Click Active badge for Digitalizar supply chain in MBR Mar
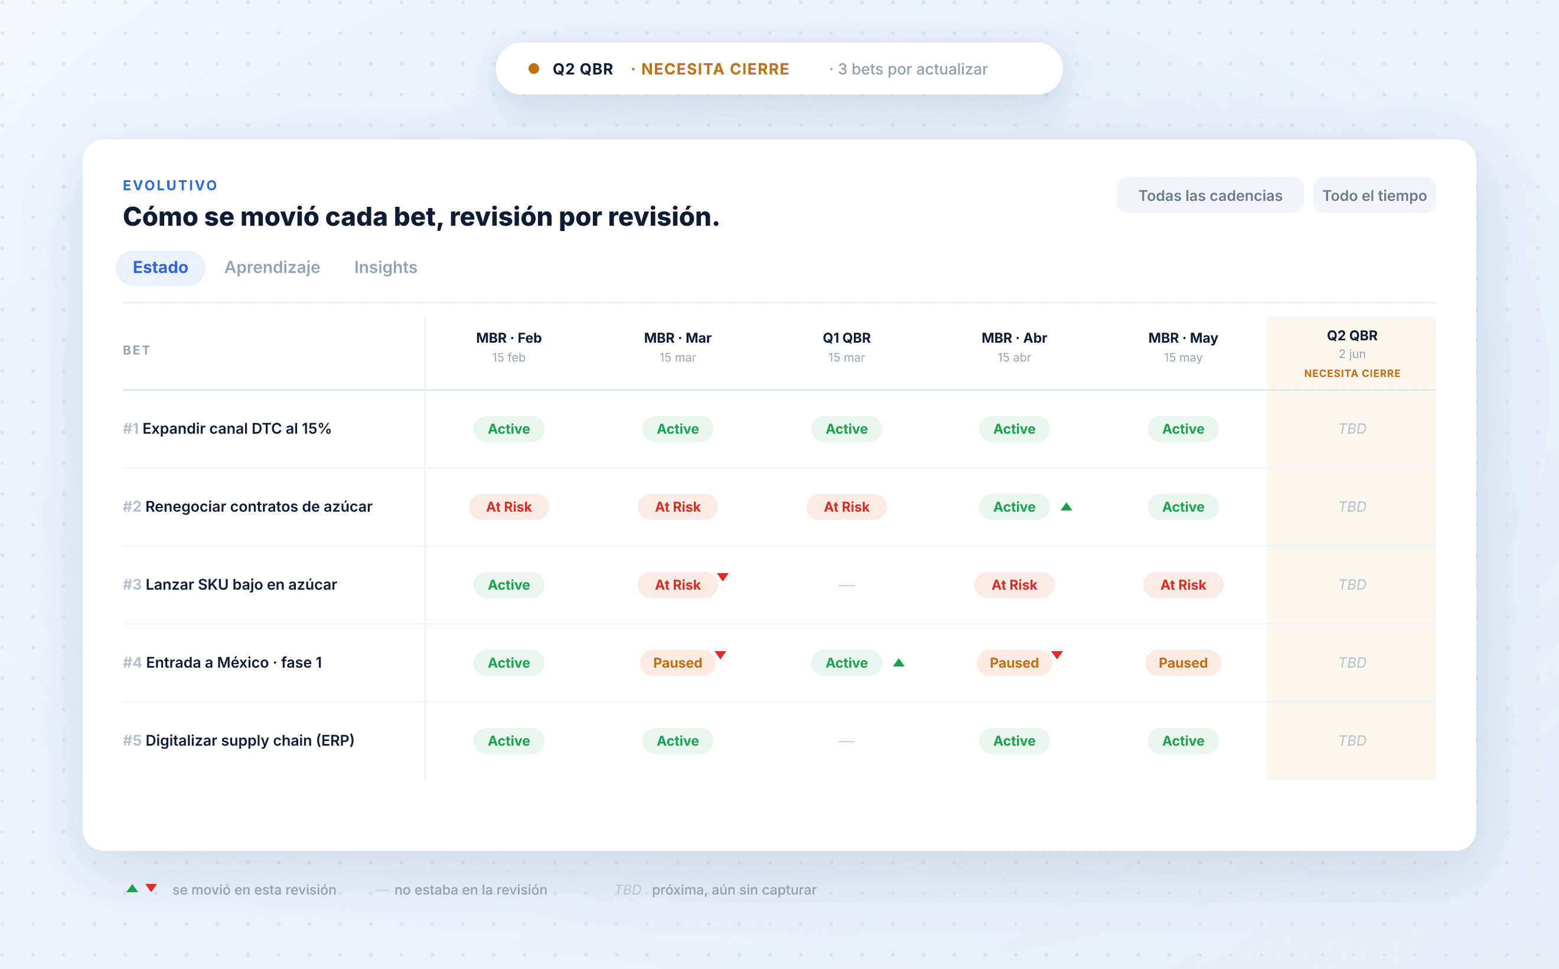Viewport: 1559px width, 969px height. (678, 741)
